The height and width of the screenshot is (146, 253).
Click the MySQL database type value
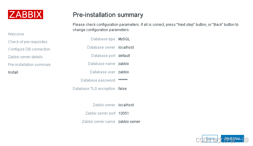(x=124, y=39)
